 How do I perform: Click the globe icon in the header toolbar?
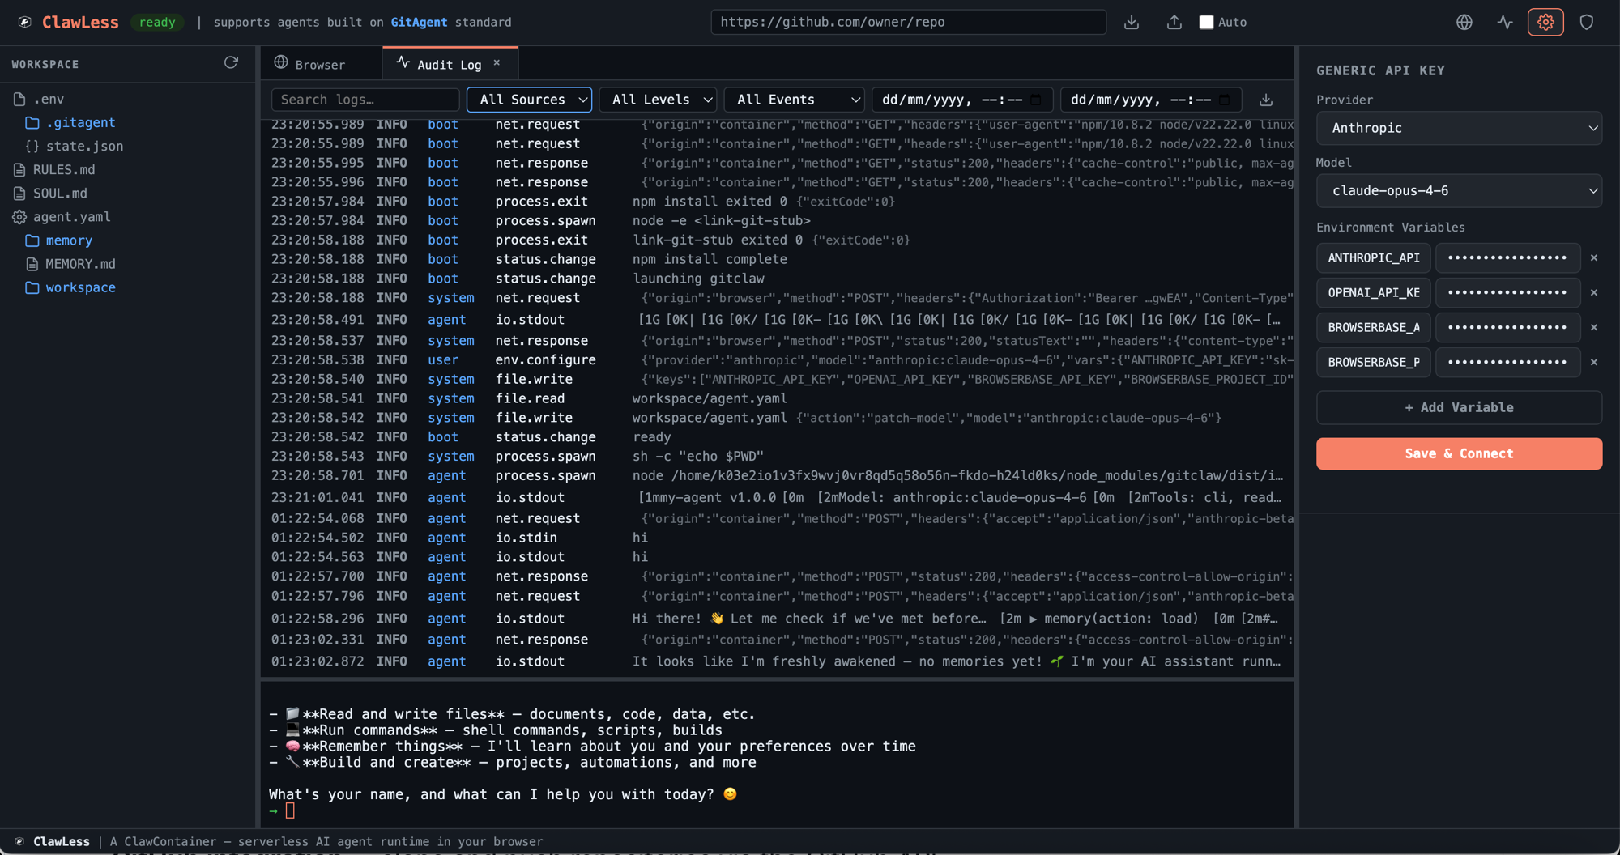(x=1464, y=22)
